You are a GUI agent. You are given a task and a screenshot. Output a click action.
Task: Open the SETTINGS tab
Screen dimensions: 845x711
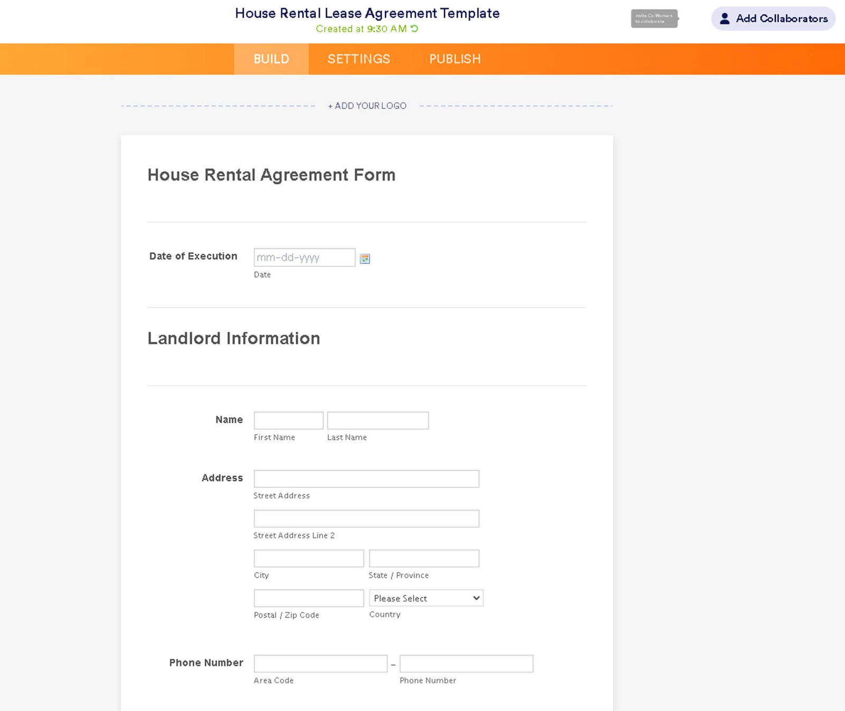pyautogui.click(x=359, y=59)
